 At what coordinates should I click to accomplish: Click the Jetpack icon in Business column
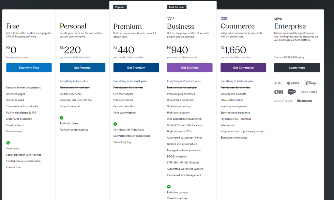pyautogui.click(x=169, y=187)
